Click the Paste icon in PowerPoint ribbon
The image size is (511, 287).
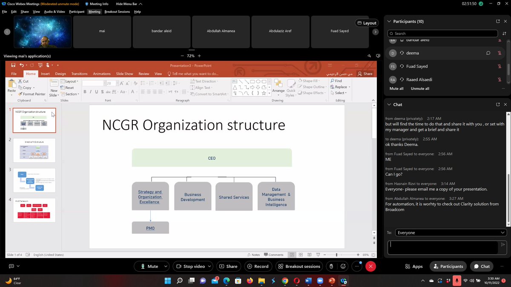(11, 83)
